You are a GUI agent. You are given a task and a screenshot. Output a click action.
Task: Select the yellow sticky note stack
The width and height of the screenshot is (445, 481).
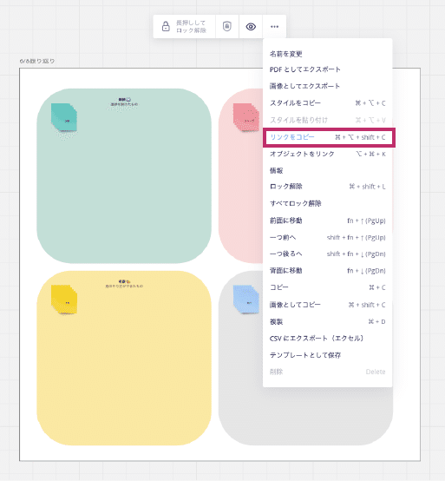[x=63, y=300]
